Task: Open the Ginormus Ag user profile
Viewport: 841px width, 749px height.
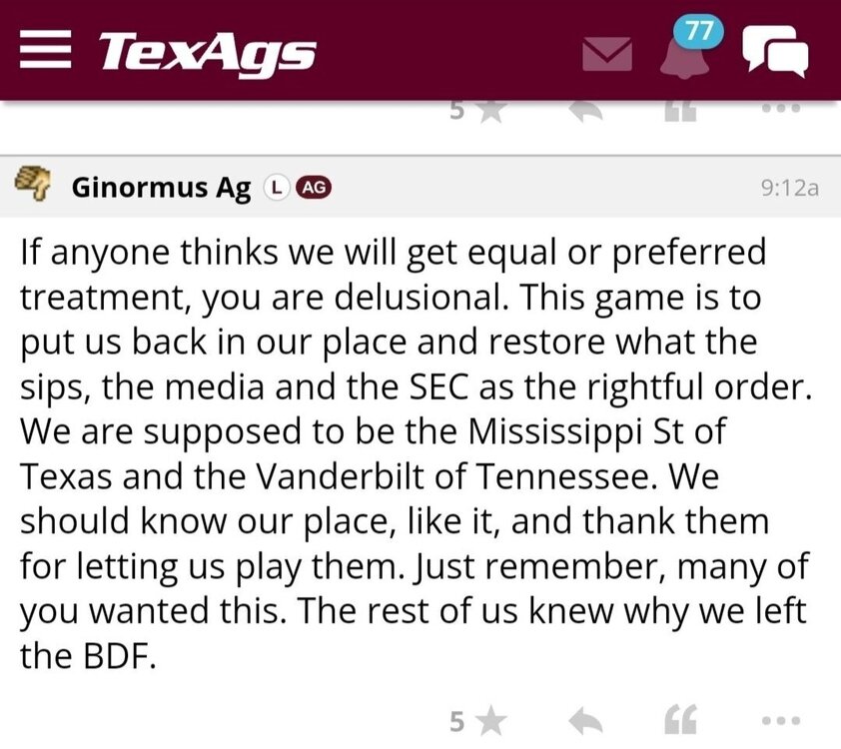Action: [x=161, y=187]
